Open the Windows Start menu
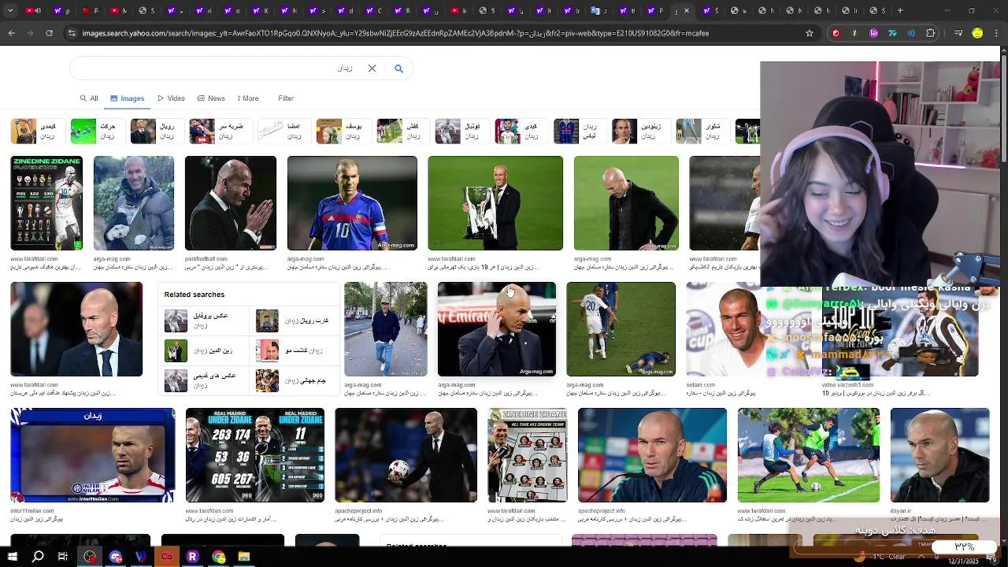 [x=12, y=557]
